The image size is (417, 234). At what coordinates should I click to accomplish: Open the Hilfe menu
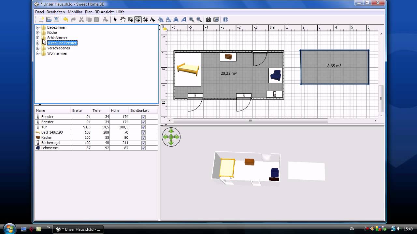click(120, 12)
